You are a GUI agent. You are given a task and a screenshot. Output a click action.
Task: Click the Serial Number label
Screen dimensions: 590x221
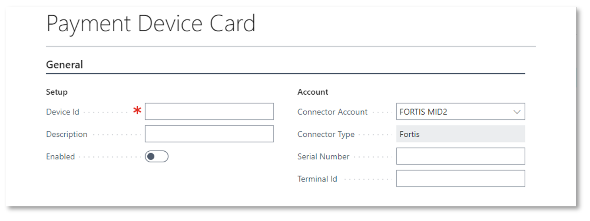click(x=323, y=156)
